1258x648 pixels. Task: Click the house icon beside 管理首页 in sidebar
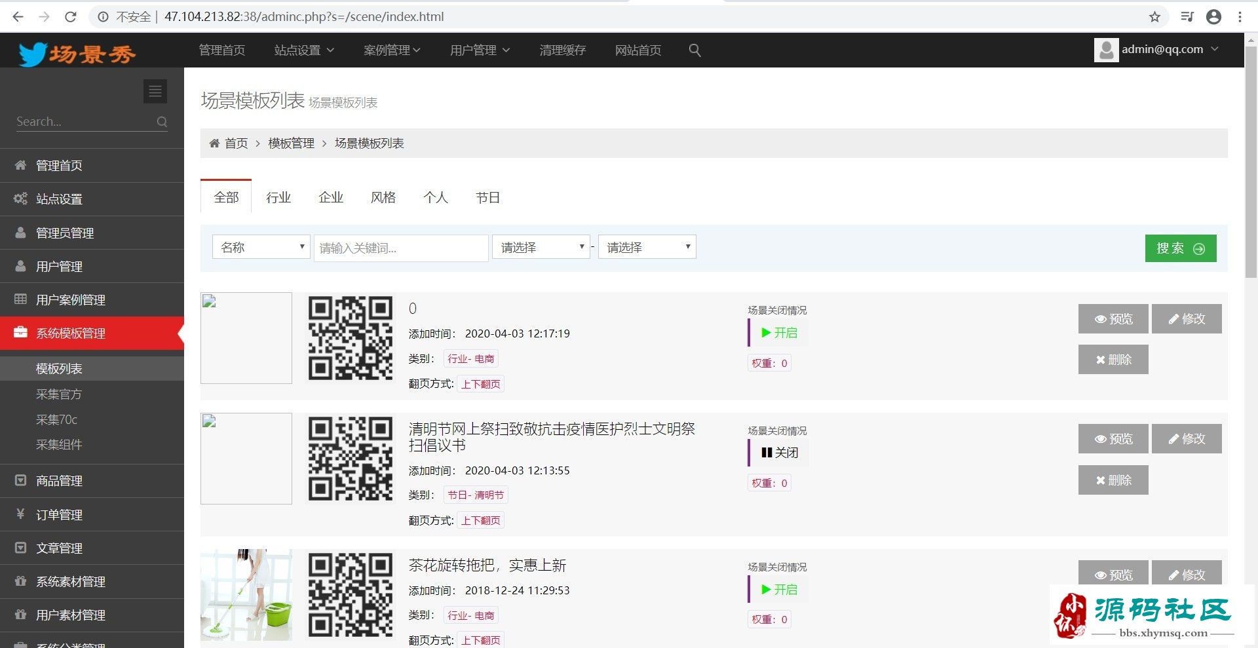coord(21,165)
